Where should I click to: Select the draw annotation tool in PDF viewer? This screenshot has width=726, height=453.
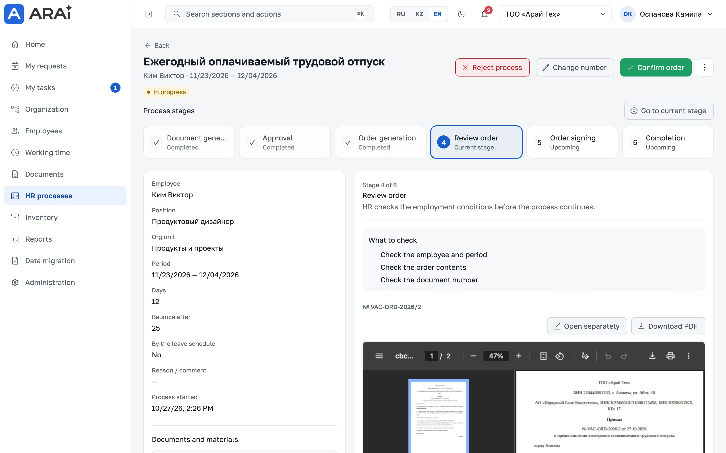tap(585, 356)
